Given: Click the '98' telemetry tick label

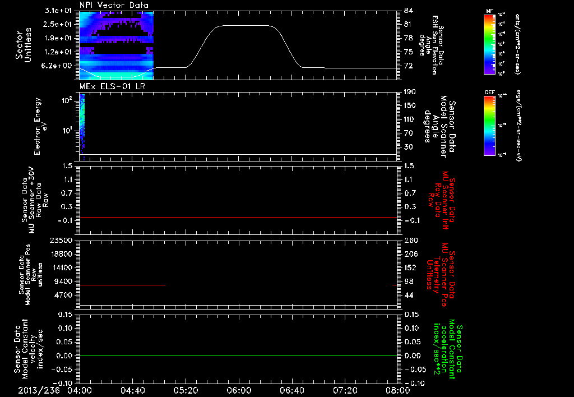Looking at the screenshot, I should click(x=408, y=281).
